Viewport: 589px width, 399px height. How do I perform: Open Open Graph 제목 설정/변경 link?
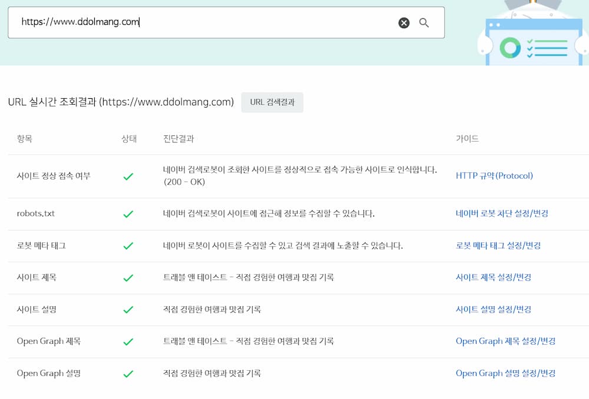[x=505, y=341]
